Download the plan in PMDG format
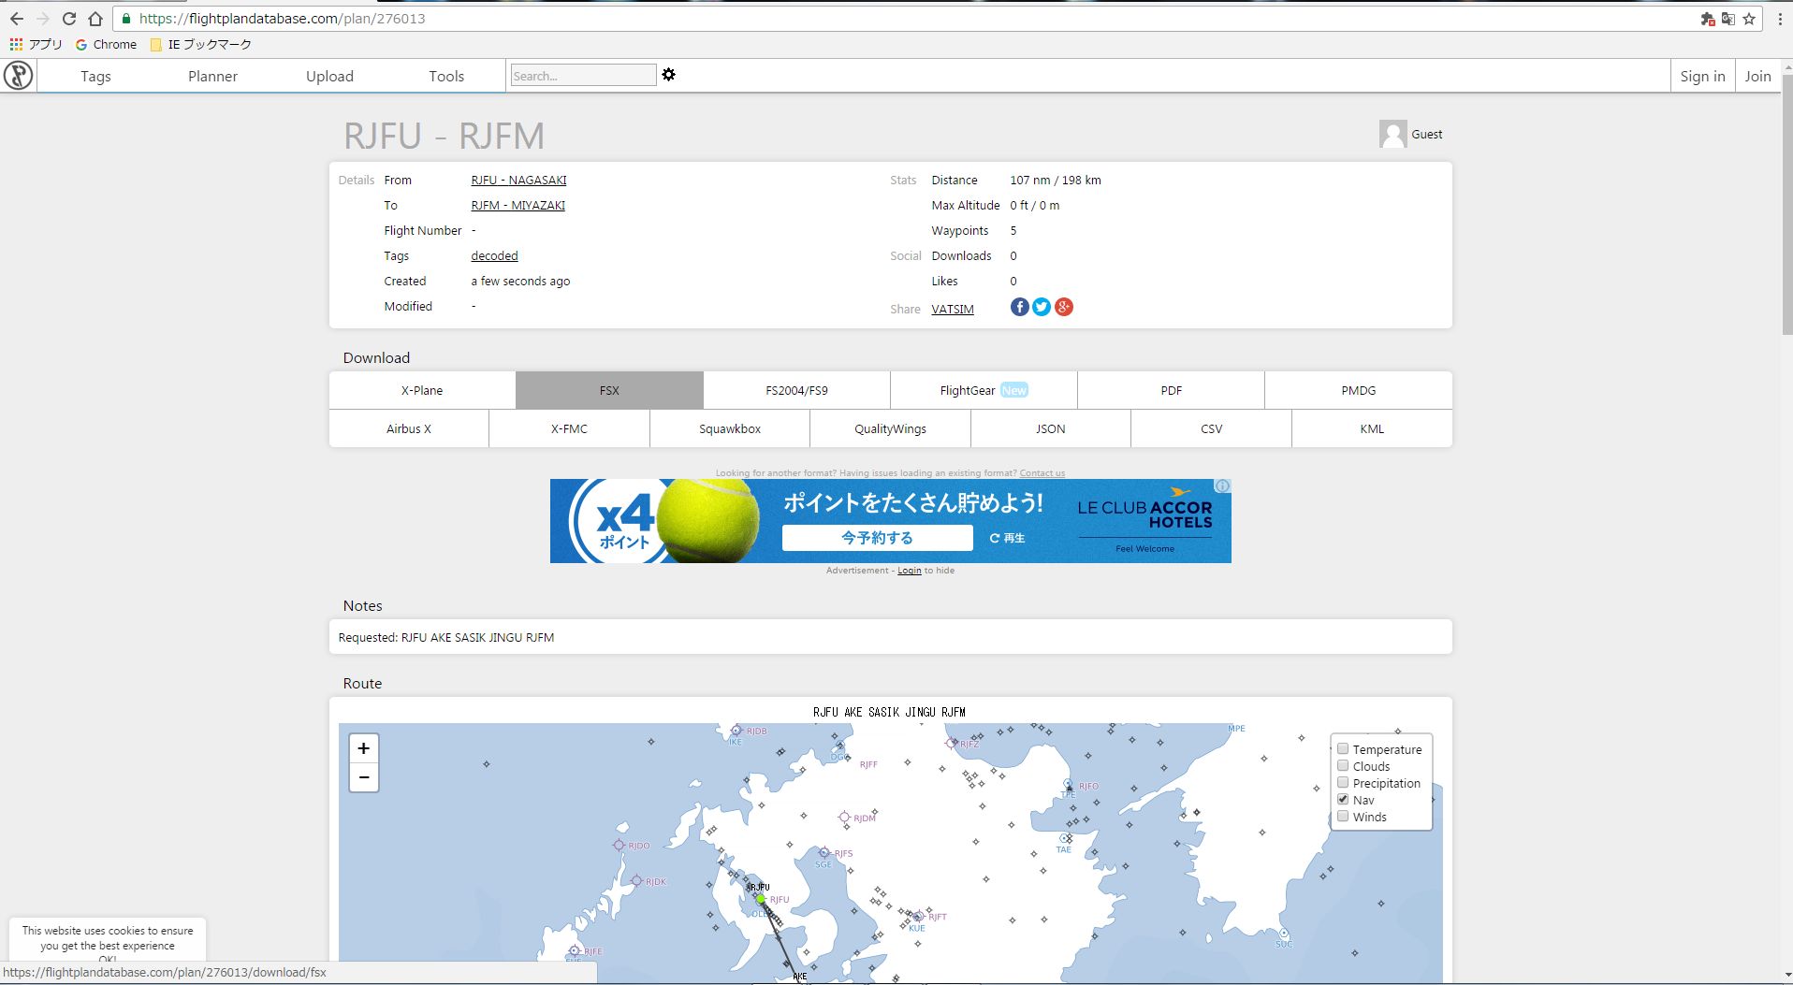Screen dimensions: 1793x985 click(1358, 390)
